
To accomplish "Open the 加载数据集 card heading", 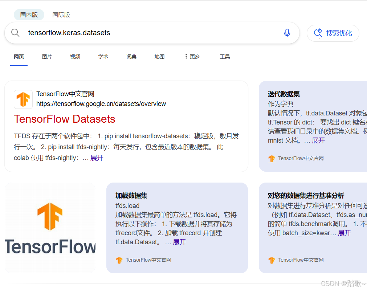I will (x=131, y=196).
